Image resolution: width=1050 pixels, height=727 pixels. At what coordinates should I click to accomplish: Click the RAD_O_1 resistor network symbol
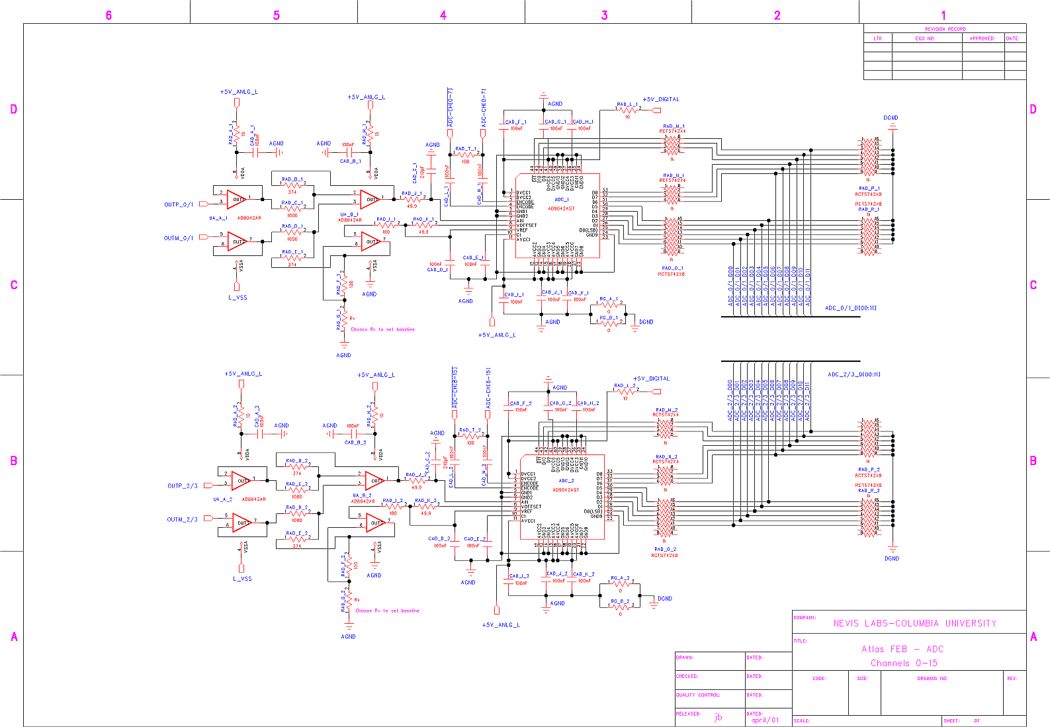[672, 235]
